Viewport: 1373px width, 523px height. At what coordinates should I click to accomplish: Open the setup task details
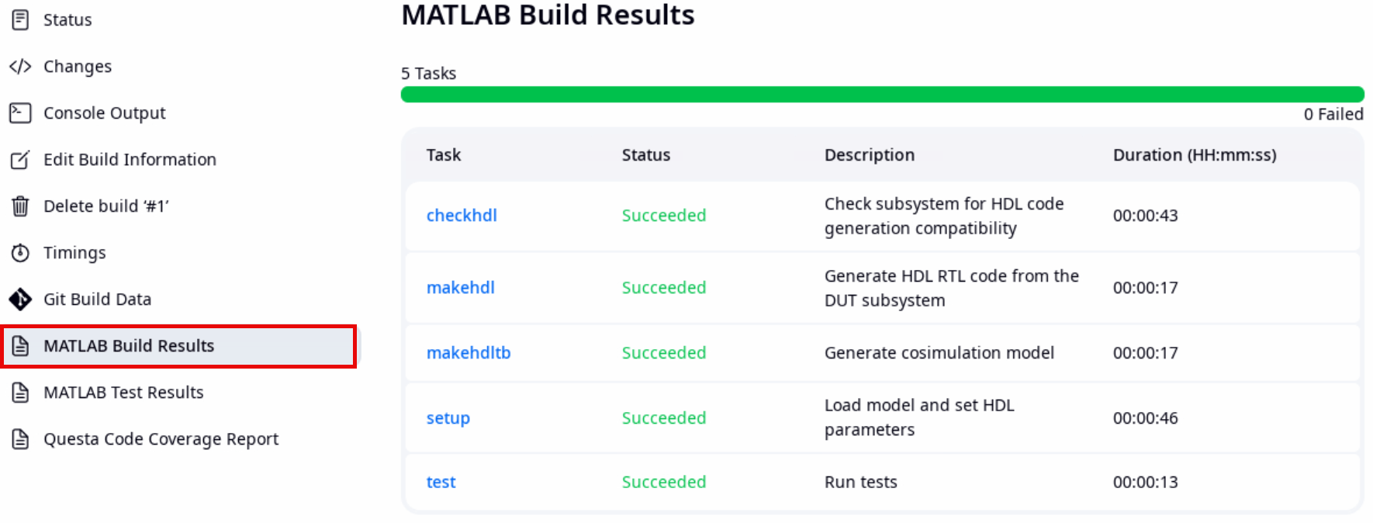tap(448, 417)
